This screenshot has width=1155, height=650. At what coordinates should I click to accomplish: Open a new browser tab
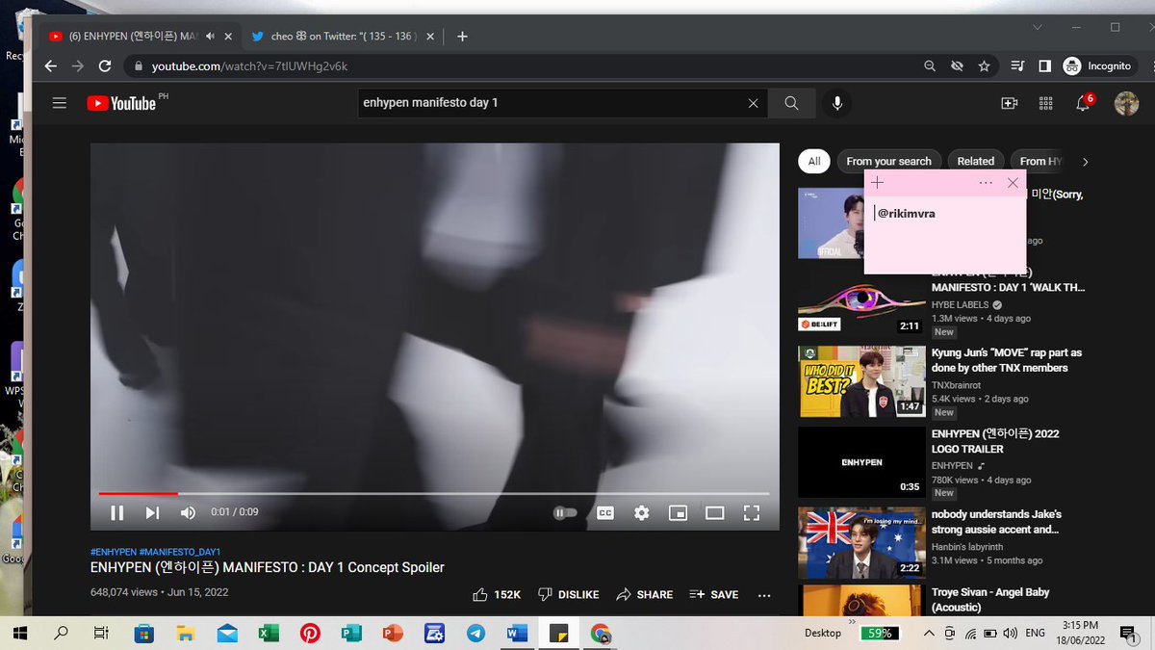click(462, 37)
